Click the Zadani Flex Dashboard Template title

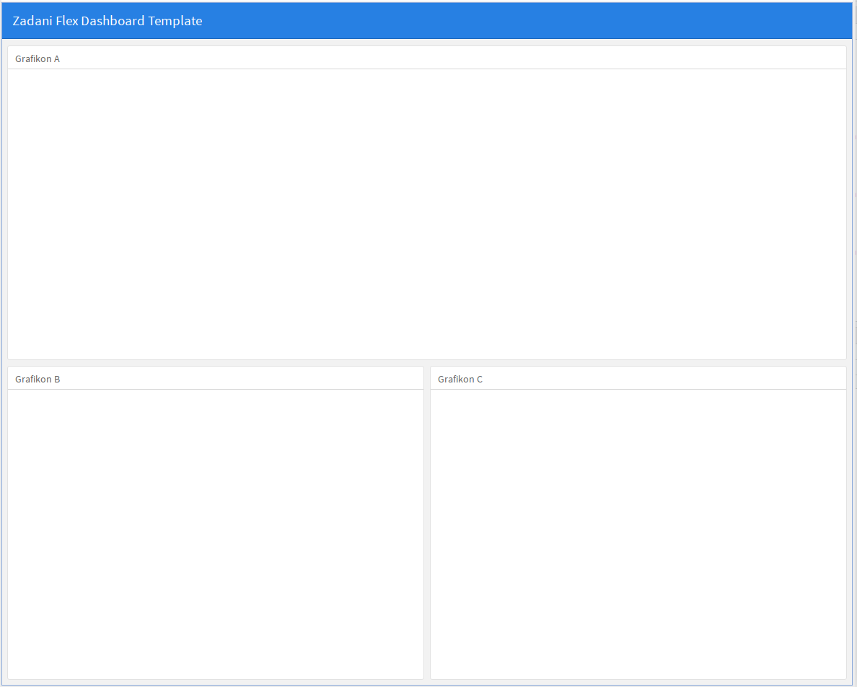point(107,21)
